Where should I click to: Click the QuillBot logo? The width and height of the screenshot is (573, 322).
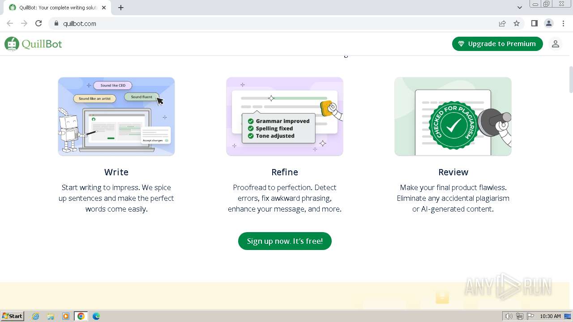point(33,44)
